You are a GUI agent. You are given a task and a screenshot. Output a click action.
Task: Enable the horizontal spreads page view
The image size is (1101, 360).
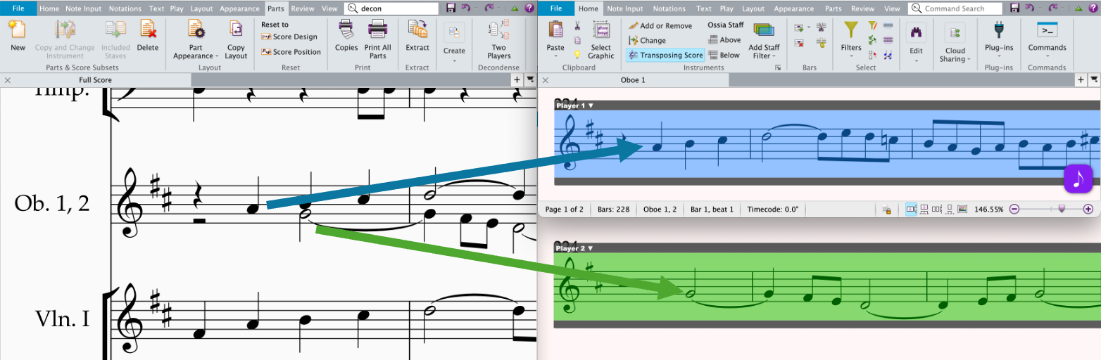click(x=911, y=210)
